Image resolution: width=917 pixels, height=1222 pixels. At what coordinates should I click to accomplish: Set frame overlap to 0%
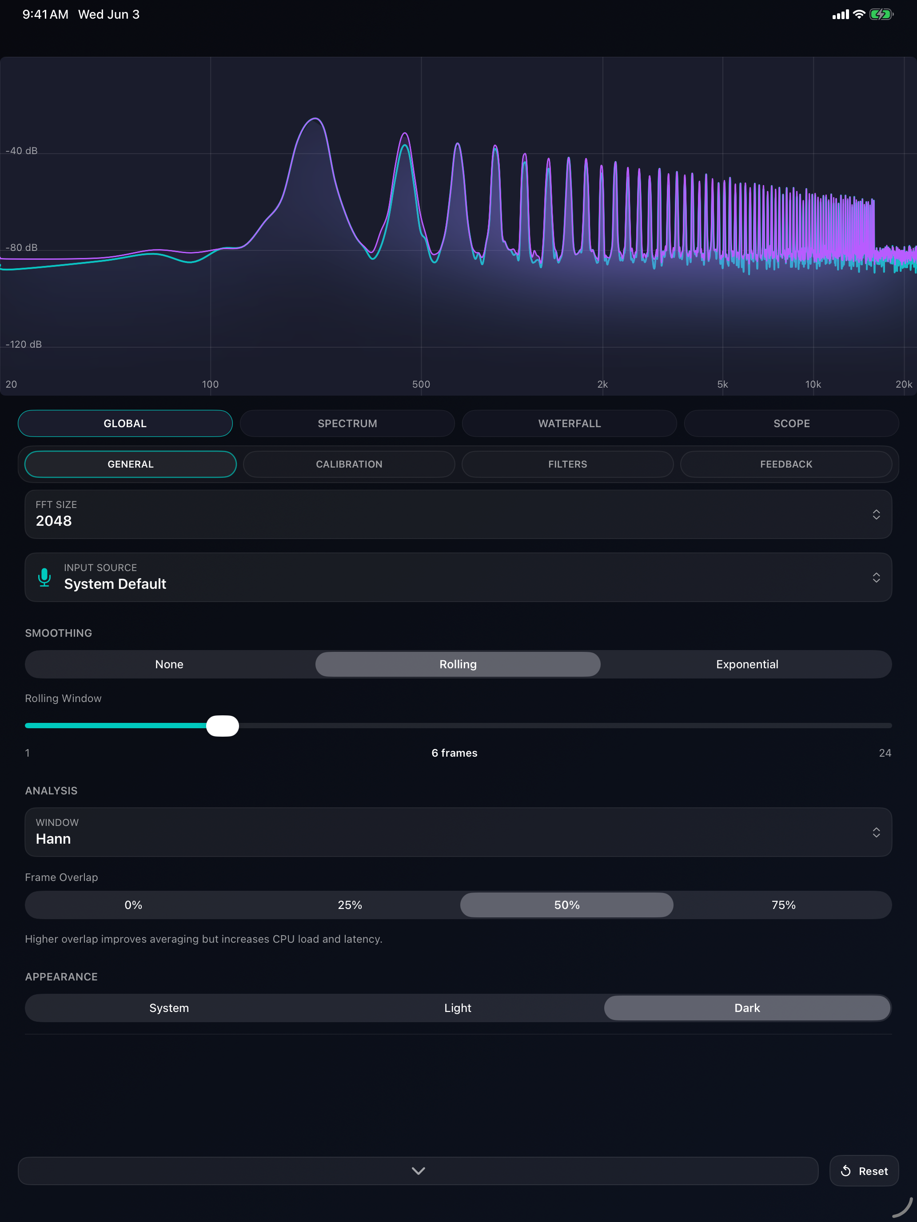133,905
